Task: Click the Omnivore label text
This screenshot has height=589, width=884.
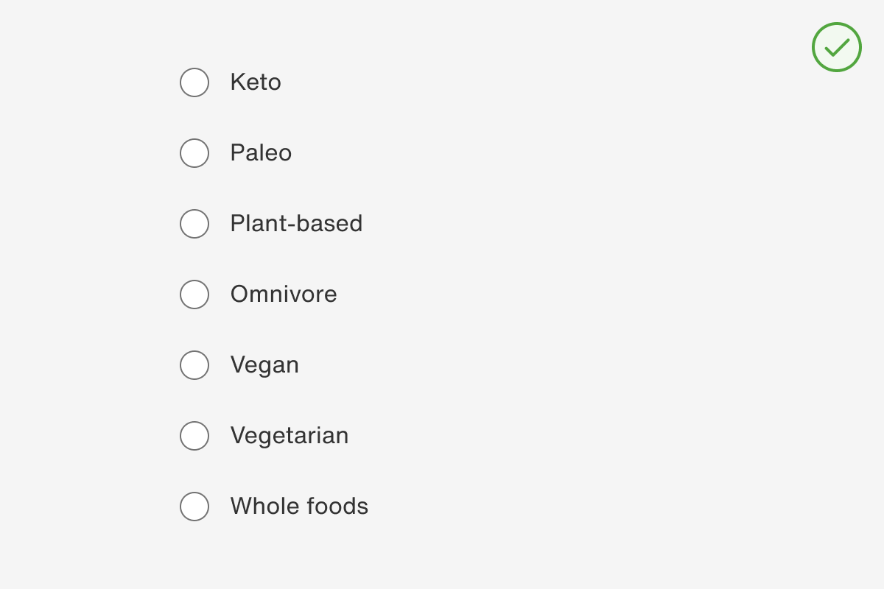Action: tap(284, 294)
